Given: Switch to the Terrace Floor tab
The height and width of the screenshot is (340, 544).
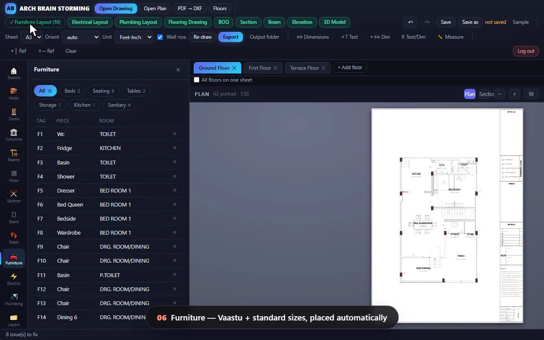Looking at the screenshot, I should 304,68.
